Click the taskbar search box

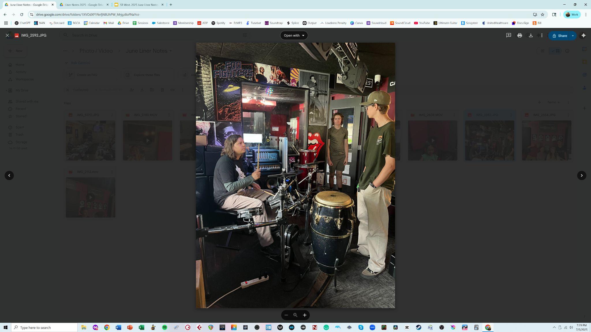[44, 327]
